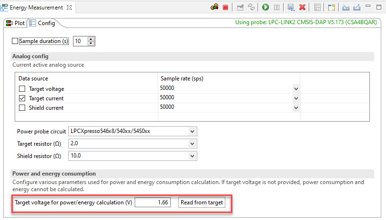386x220 pixels.
Task: Select the Config tab
Action: pos(42,23)
